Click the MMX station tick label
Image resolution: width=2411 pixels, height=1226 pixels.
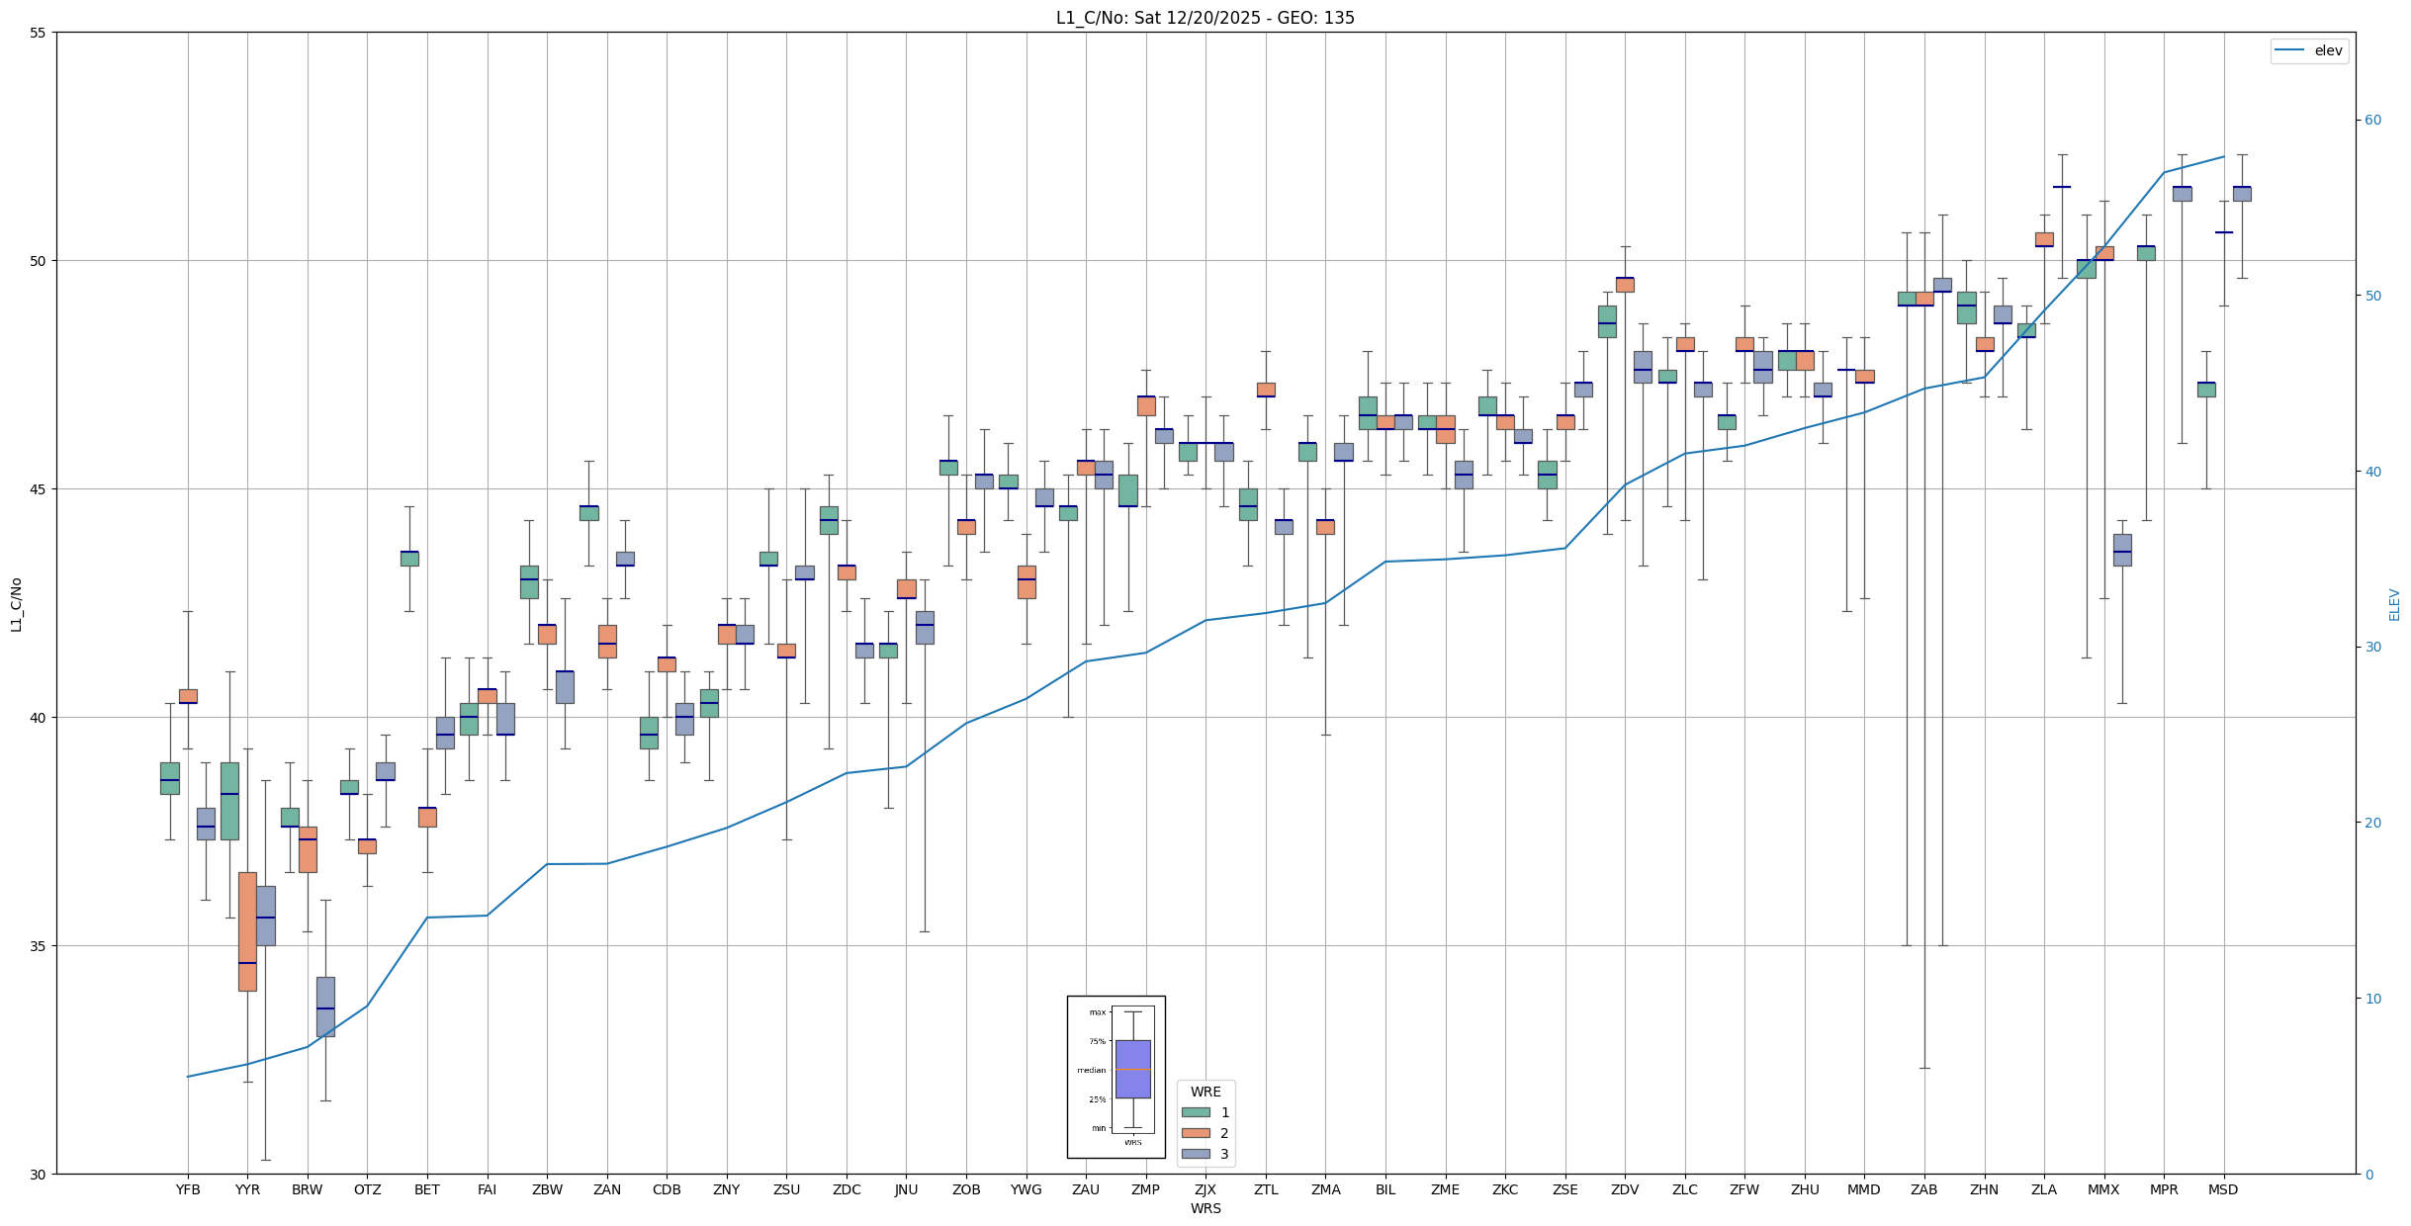[x=2103, y=1189]
